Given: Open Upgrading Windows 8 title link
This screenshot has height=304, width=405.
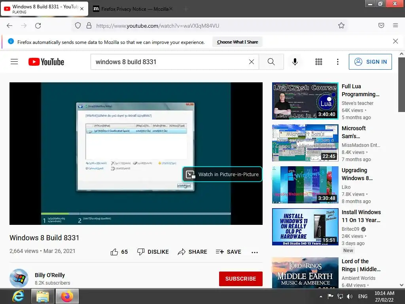Looking at the screenshot, I should coord(357,174).
